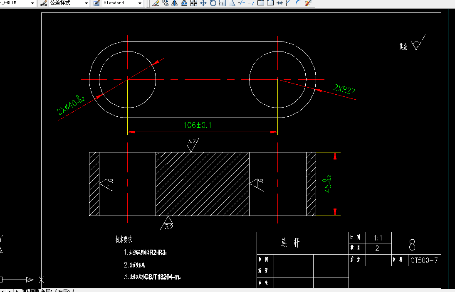This screenshot has height=292, width=455.
Task: Click the 1.6 roughness symbol in right hole
Action: coord(257,184)
